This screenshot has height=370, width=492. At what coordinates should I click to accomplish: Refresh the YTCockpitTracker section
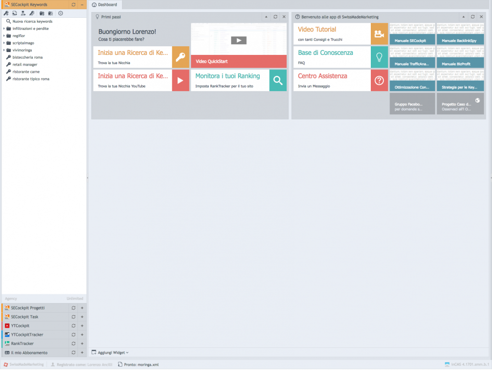[x=74, y=335]
